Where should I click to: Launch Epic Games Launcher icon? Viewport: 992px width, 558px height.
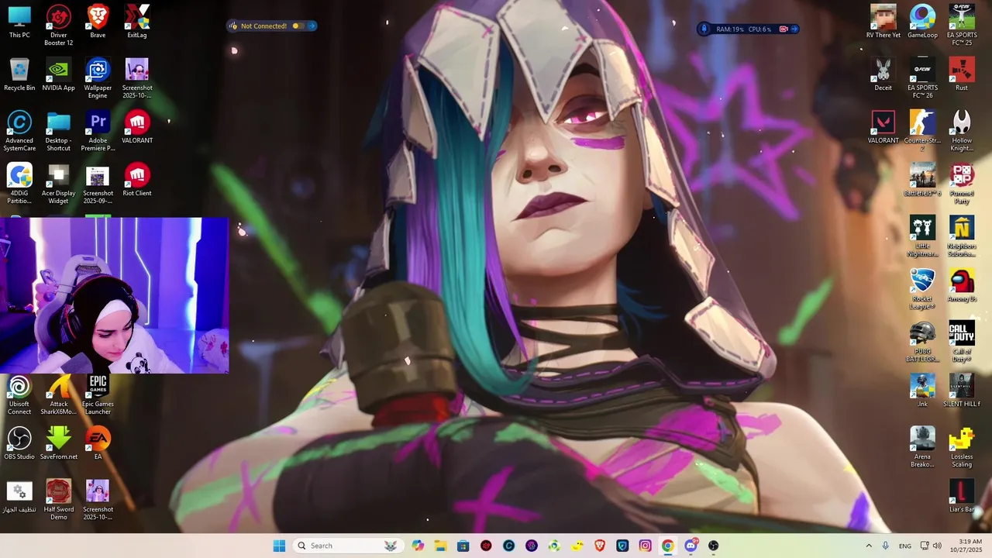98,394
